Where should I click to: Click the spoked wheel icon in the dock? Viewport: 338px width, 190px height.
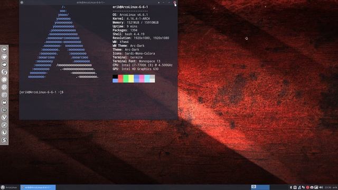(x=4, y=87)
